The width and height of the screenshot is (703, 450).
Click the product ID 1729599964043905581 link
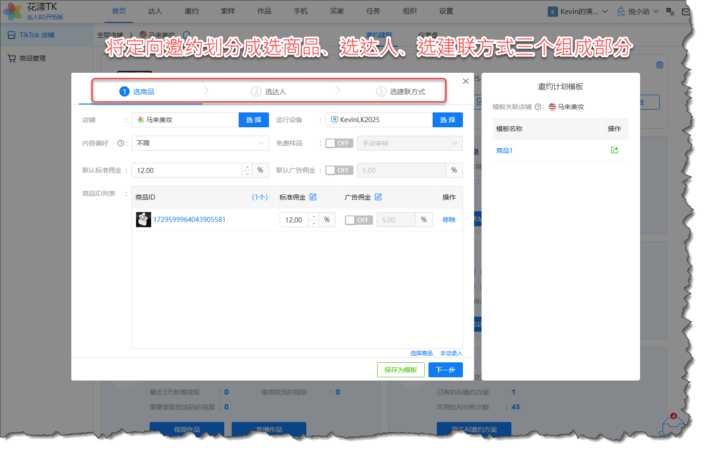(x=189, y=220)
